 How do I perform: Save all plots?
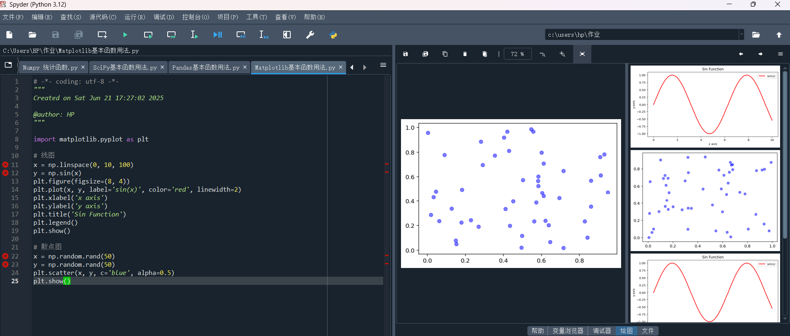click(x=425, y=54)
